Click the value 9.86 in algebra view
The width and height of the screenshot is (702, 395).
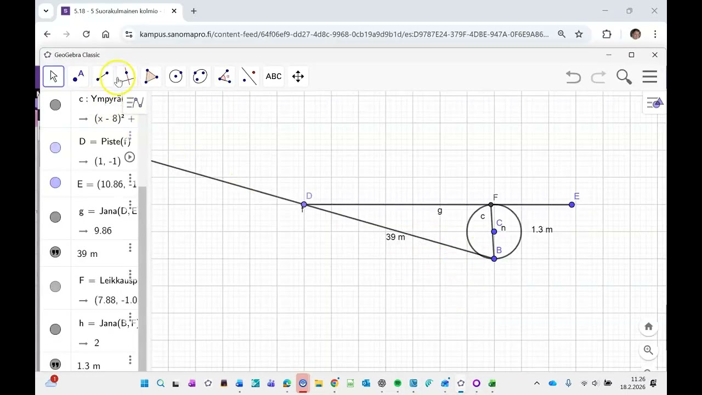pos(103,230)
